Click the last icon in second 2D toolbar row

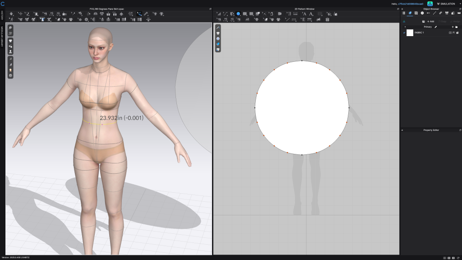point(328,19)
